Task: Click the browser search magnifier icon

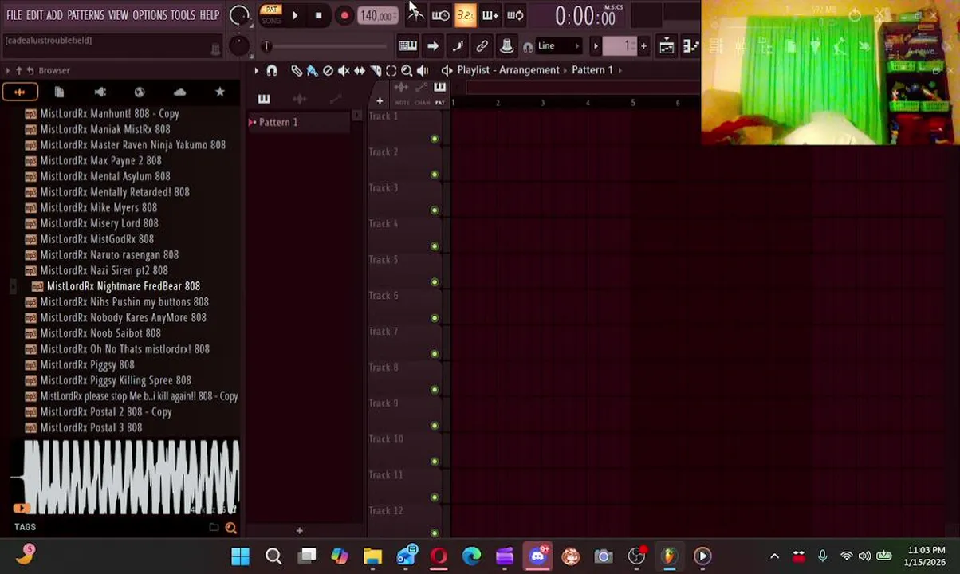Action: [230, 527]
